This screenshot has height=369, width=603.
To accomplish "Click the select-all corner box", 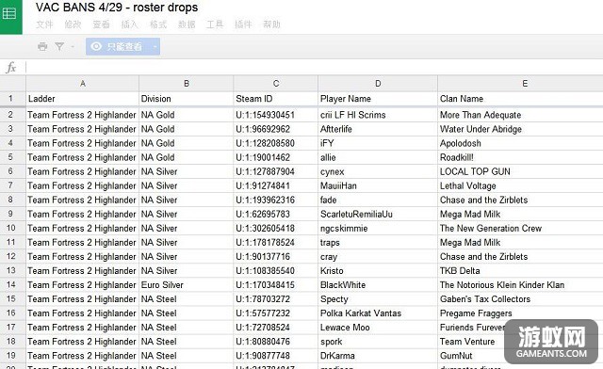I will pos(12,84).
